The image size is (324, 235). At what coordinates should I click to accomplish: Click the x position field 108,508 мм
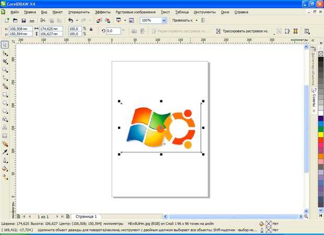point(21,29)
